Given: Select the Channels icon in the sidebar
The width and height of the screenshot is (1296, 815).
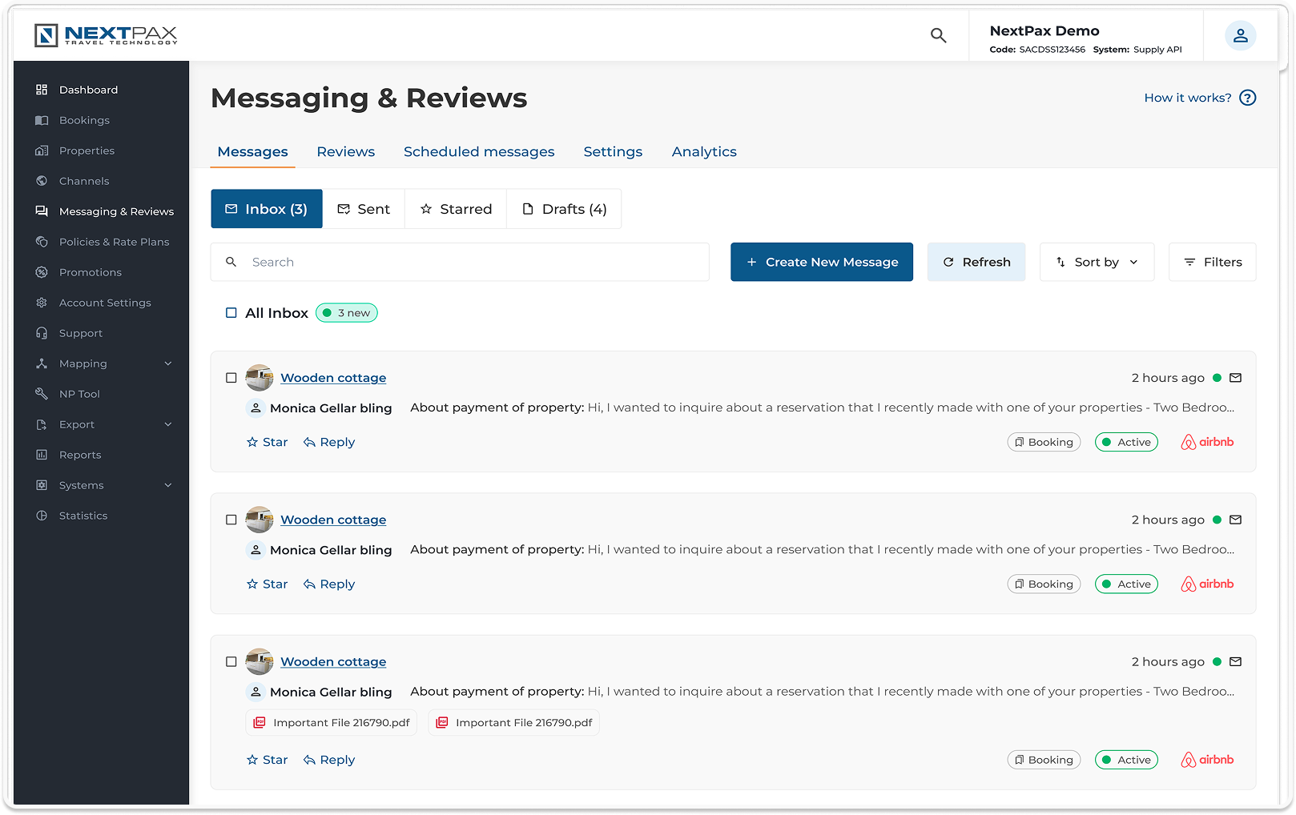Looking at the screenshot, I should coord(42,181).
